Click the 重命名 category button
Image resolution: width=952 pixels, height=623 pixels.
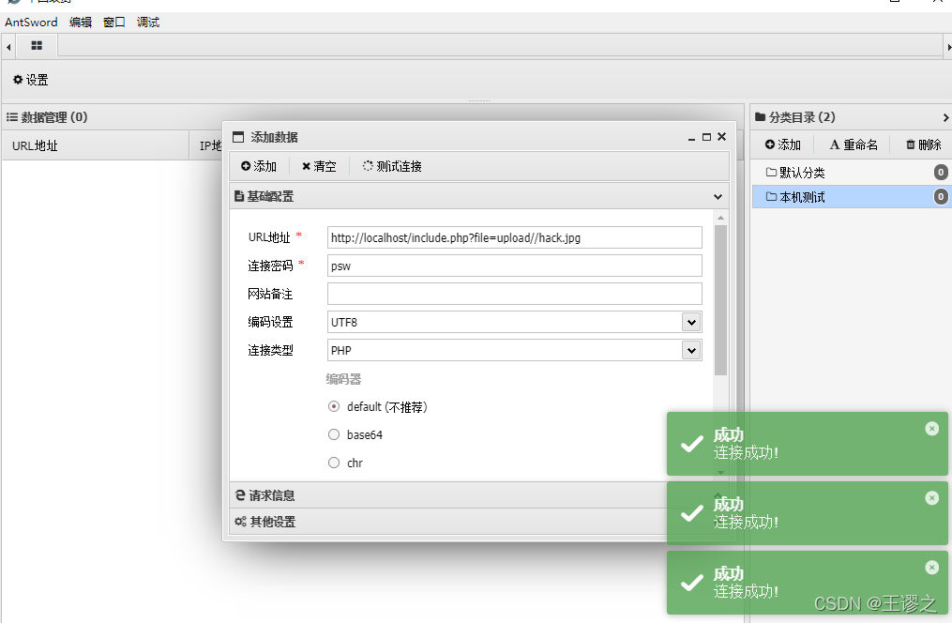point(853,144)
